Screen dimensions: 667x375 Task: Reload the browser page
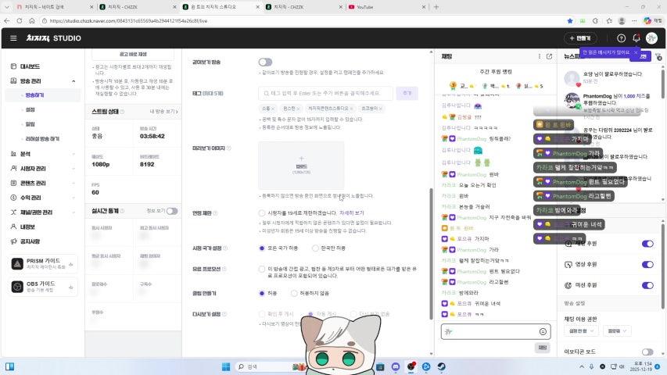point(20,20)
